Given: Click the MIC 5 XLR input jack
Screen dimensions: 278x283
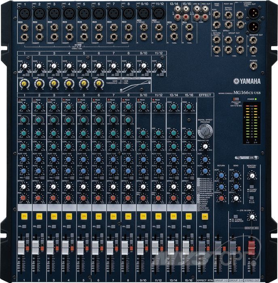Looking at the screenshot, I should 84,14.
